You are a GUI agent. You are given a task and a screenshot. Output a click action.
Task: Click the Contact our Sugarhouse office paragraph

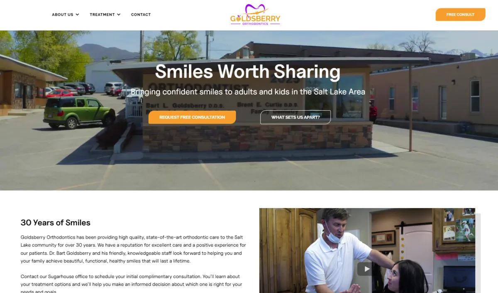[x=131, y=284]
